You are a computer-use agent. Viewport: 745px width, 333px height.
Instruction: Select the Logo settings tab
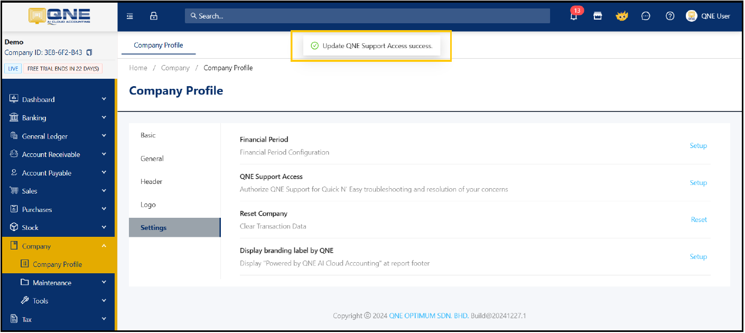[174, 205]
